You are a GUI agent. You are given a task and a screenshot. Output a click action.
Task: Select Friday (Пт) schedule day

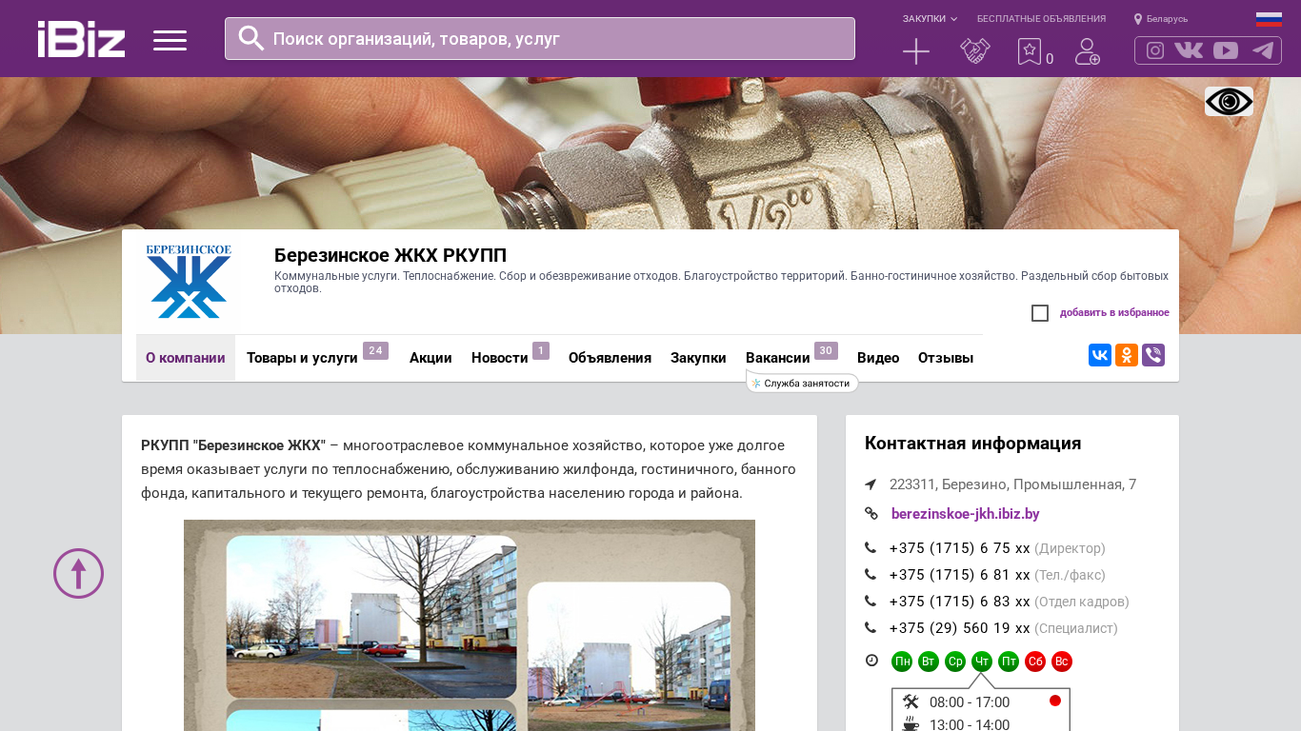tap(1009, 662)
